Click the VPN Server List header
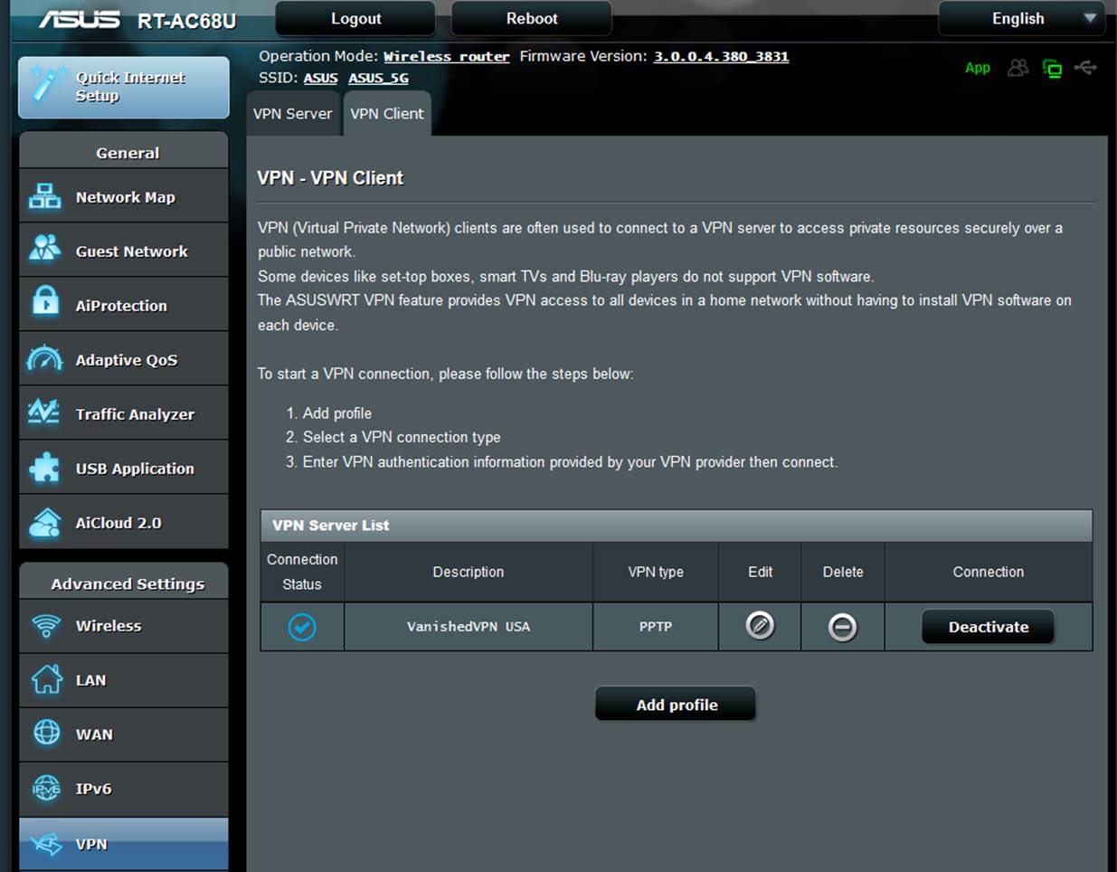Image resolution: width=1117 pixels, height=872 pixels. pos(677,525)
